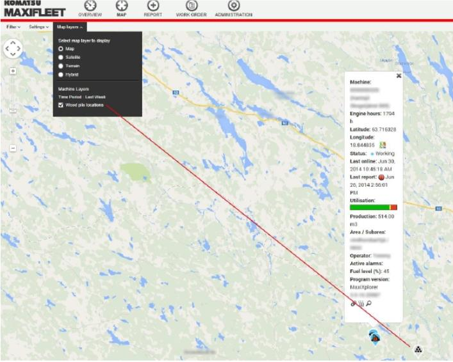Viewport: 453px width, 362px height.
Task: Click the Production 514.00 value
Action: (386, 216)
